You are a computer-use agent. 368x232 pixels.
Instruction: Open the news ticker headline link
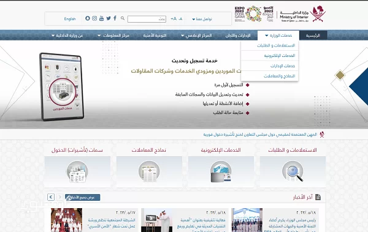pyautogui.click(x=260, y=135)
